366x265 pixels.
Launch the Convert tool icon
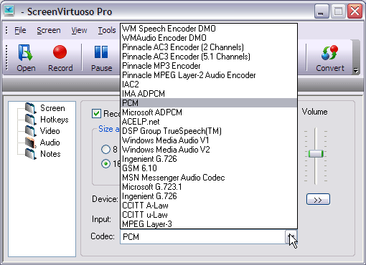330,53
